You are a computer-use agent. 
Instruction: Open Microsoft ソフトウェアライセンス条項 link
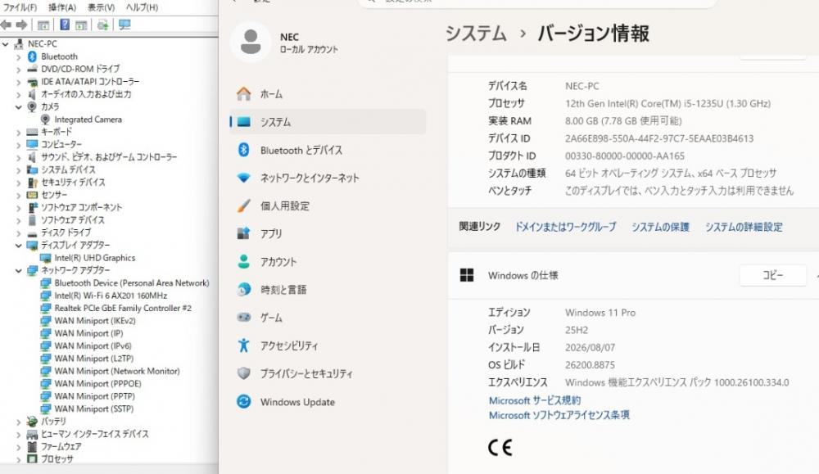[559, 415]
